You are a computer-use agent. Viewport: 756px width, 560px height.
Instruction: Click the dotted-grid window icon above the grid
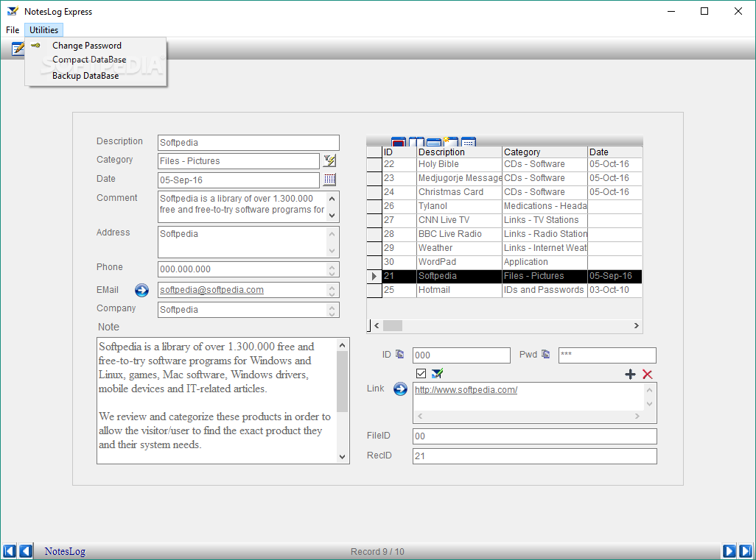(x=468, y=141)
